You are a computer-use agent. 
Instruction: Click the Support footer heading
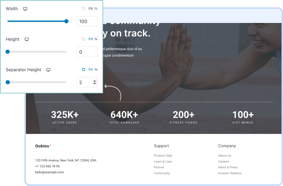click(161, 146)
